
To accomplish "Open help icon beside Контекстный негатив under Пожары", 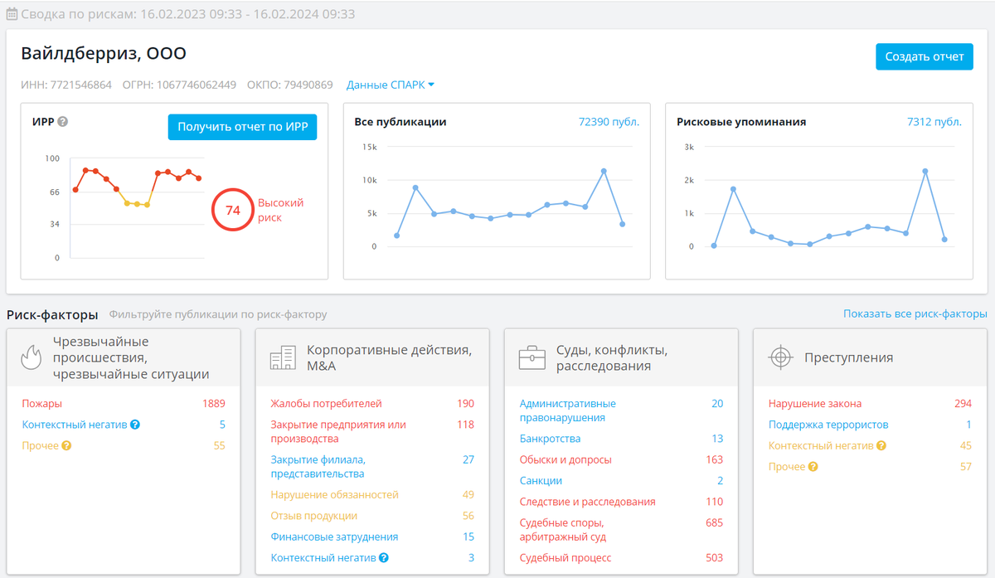I will point(135,425).
